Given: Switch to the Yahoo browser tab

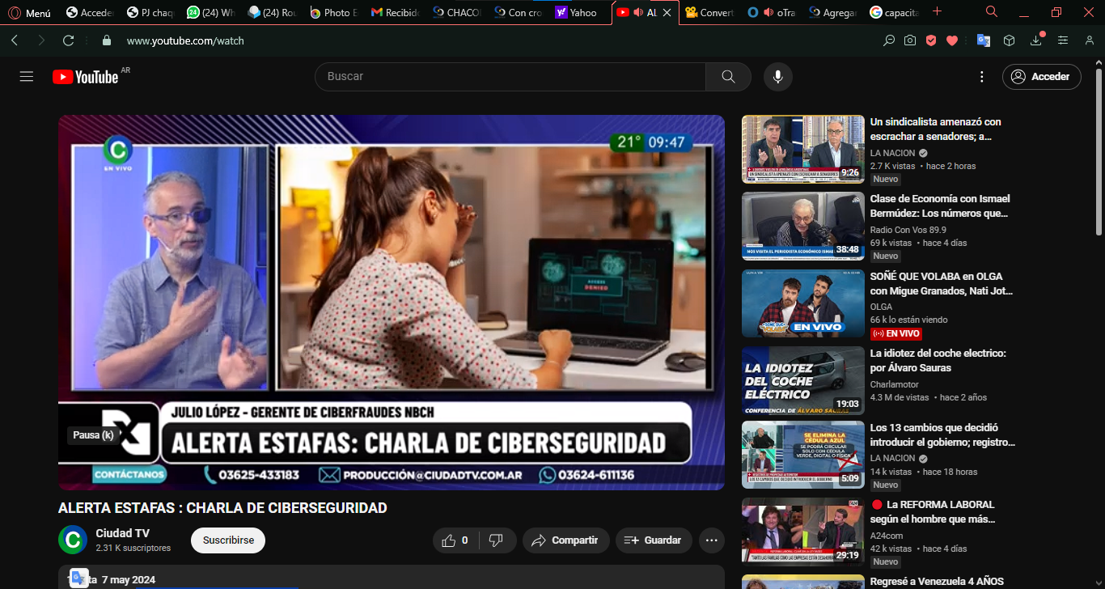Looking at the screenshot, I should (x=576, y=12).
